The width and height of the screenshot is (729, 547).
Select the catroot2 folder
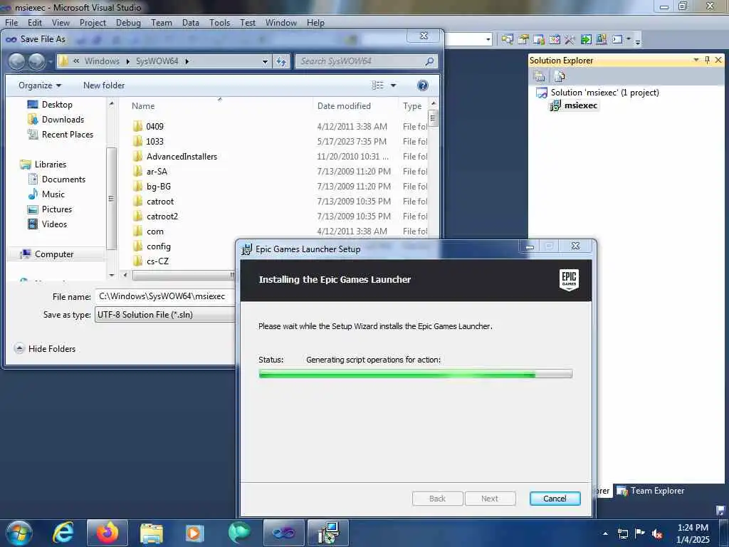point(155,217)
